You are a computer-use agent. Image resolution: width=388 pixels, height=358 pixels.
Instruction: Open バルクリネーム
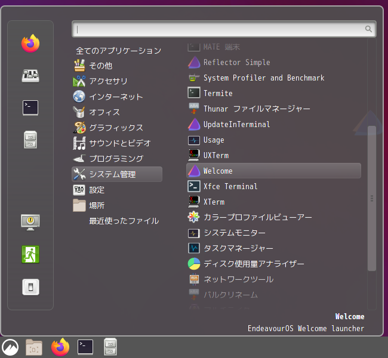[x=273, y=295]
